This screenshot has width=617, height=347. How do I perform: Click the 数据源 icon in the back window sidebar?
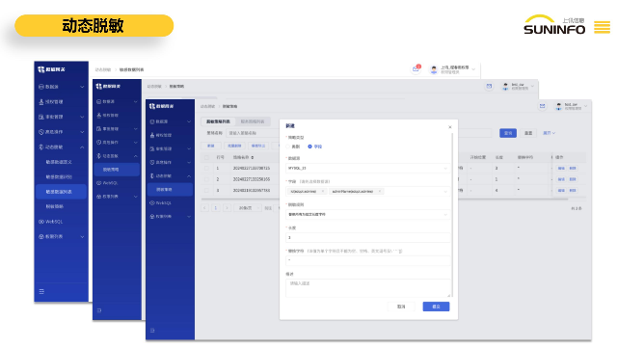coord(41,87)
